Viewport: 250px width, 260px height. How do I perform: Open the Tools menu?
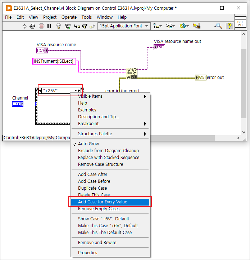point(87,17)
